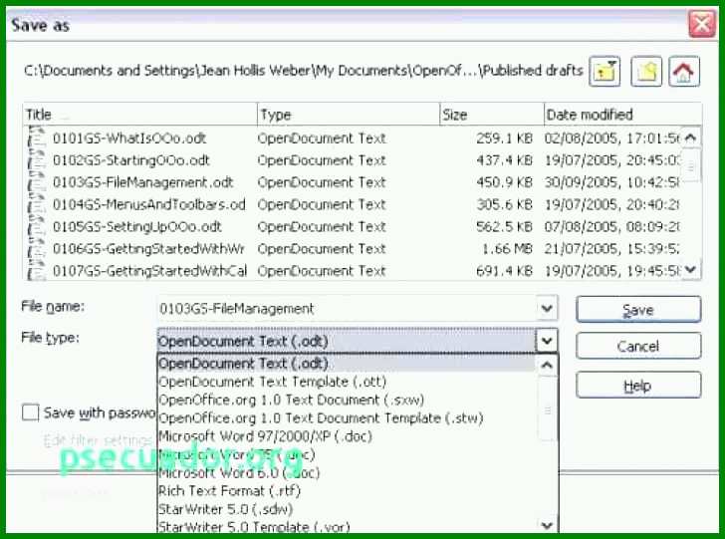Collapse the File type dropdown arrow
The image size is (725, 539).
[x=547, y=341]
